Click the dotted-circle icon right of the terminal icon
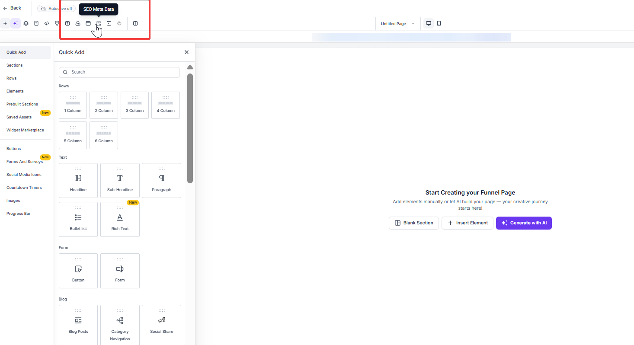 (x=119, y=23)
